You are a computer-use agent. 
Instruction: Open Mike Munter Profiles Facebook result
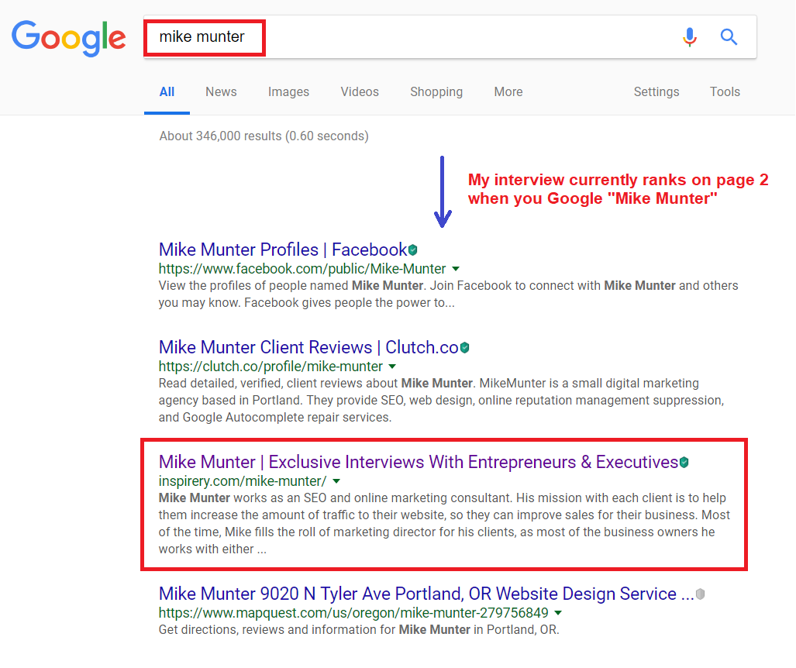(283, 250)
